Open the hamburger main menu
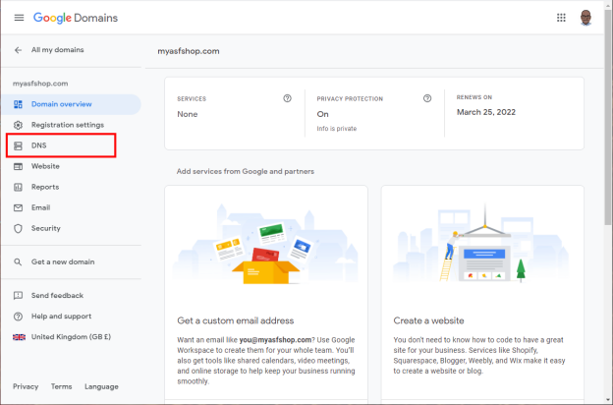 (x=19, y=18)
